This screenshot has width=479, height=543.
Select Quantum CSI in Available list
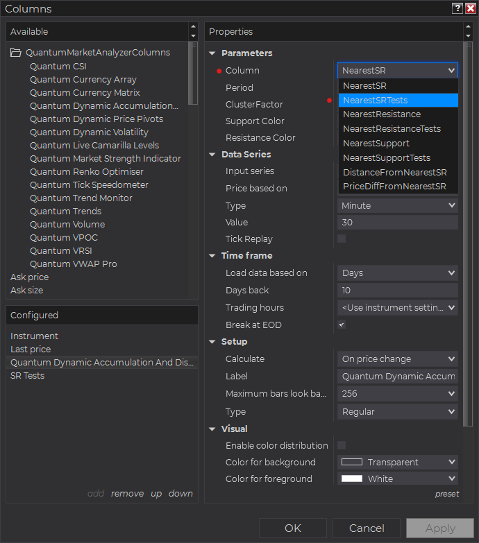[x=58, y=67]
